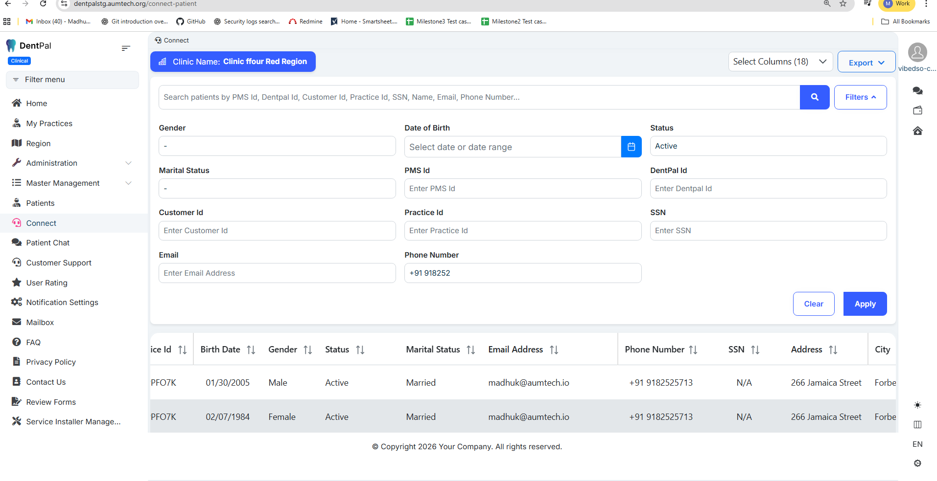937x481 pixels.
Task: Click the chat bubbles icon in right rail
Action: click(x=917, y=91)
